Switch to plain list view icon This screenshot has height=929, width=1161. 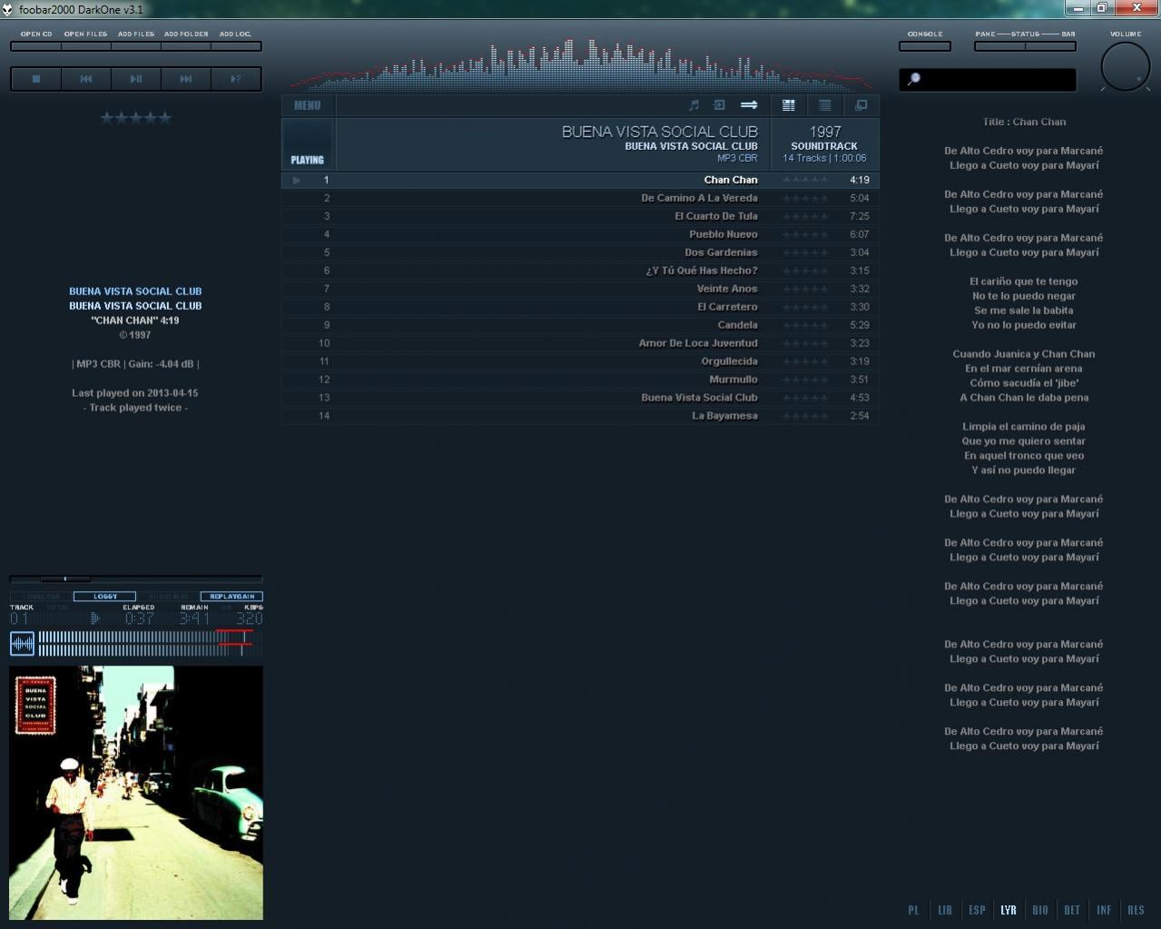click(x=825, y=105)
